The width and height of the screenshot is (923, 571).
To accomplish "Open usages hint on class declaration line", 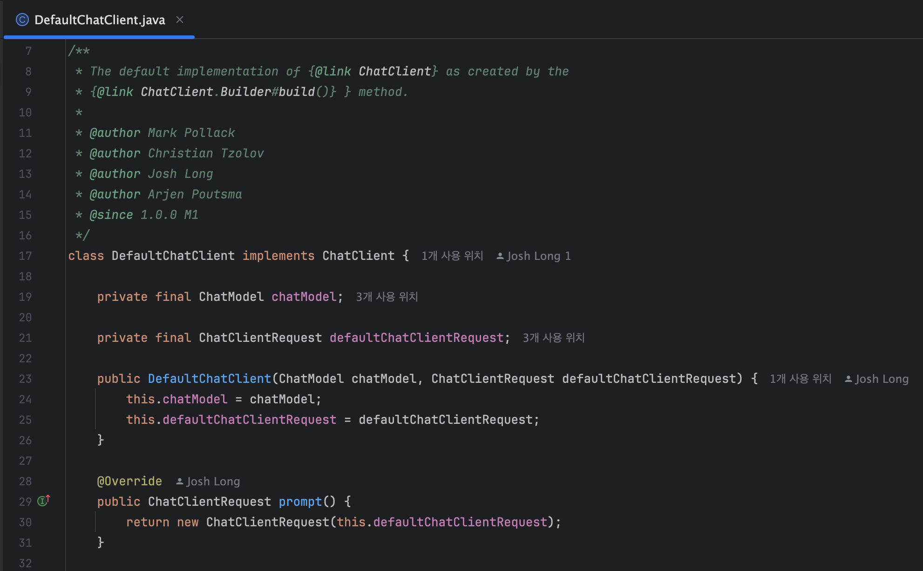I will pyautogui.click(x=452, y=256).
